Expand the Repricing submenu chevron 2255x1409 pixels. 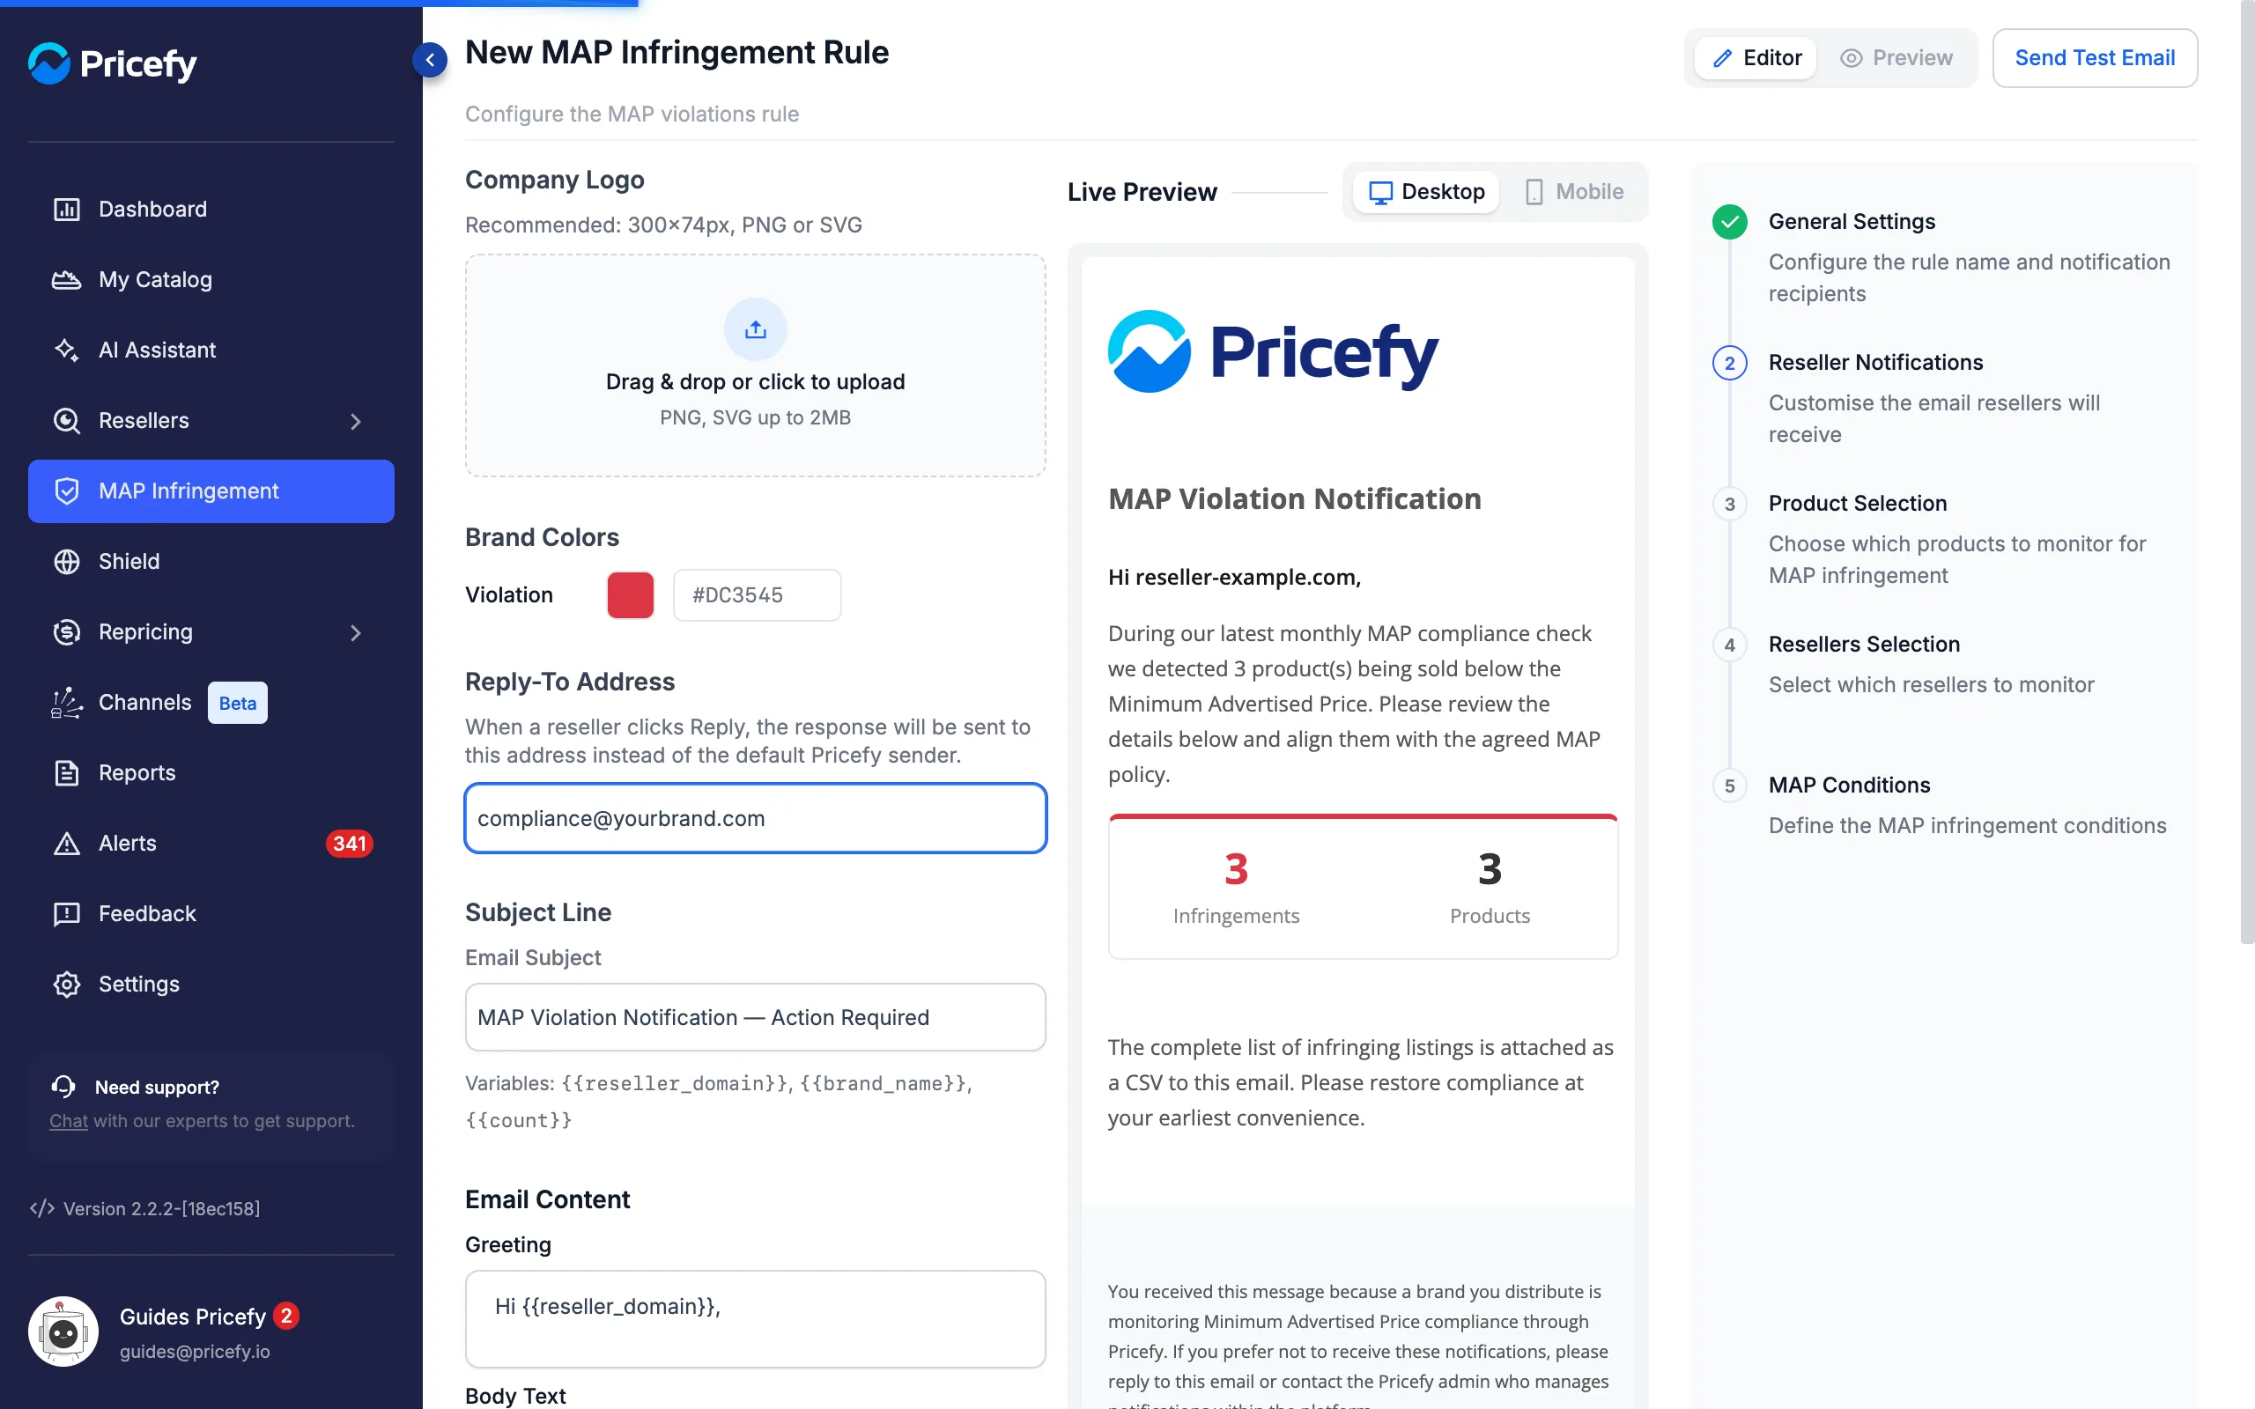pyautogui.click(x=355, y=633)
